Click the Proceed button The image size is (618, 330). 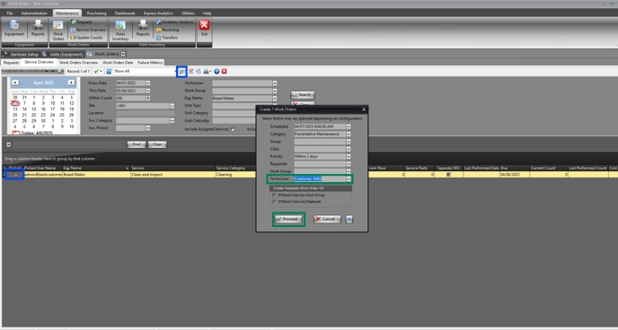[289, 219]
